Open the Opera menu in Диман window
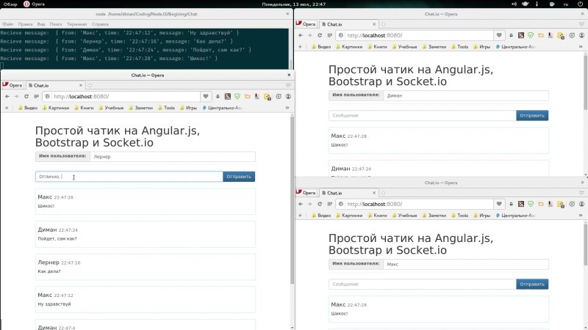588x330 pixels. [x=306, y=24]
